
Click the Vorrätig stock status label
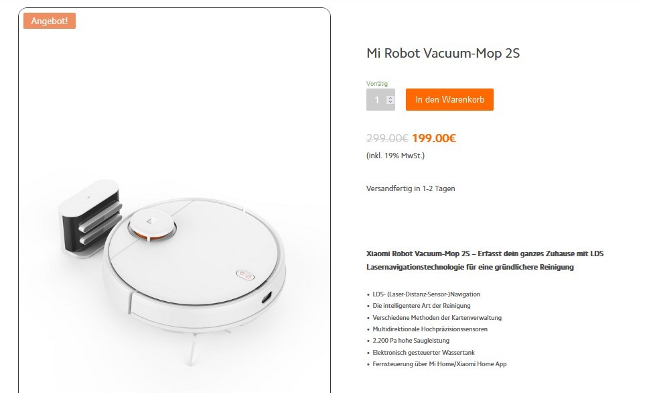[x=376, y=83]
